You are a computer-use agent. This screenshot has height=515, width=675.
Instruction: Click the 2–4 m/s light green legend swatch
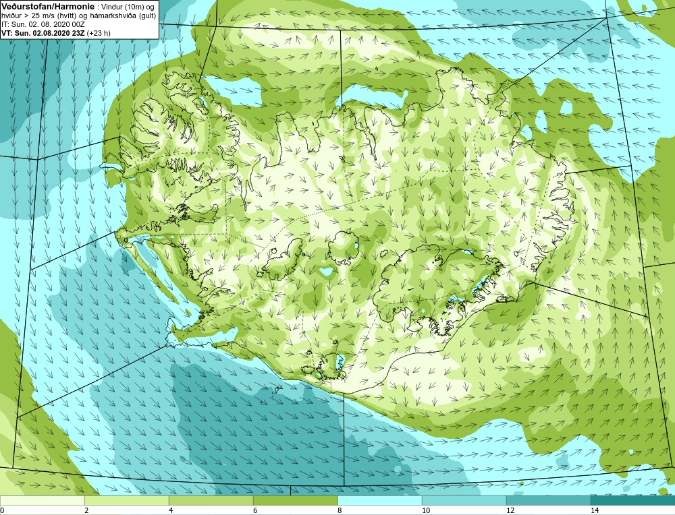pyautogui.click(x=127, y=501)
